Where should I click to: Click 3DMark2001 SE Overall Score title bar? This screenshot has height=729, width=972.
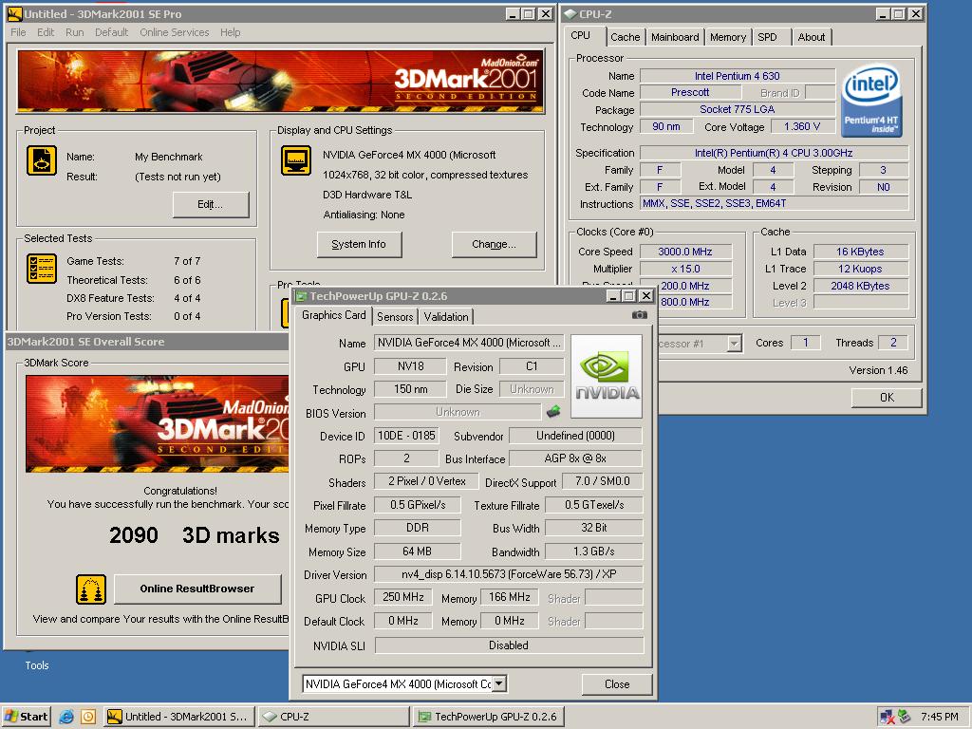pos(147,342)
